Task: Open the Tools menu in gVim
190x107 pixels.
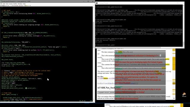Action: tap(7, 4)
